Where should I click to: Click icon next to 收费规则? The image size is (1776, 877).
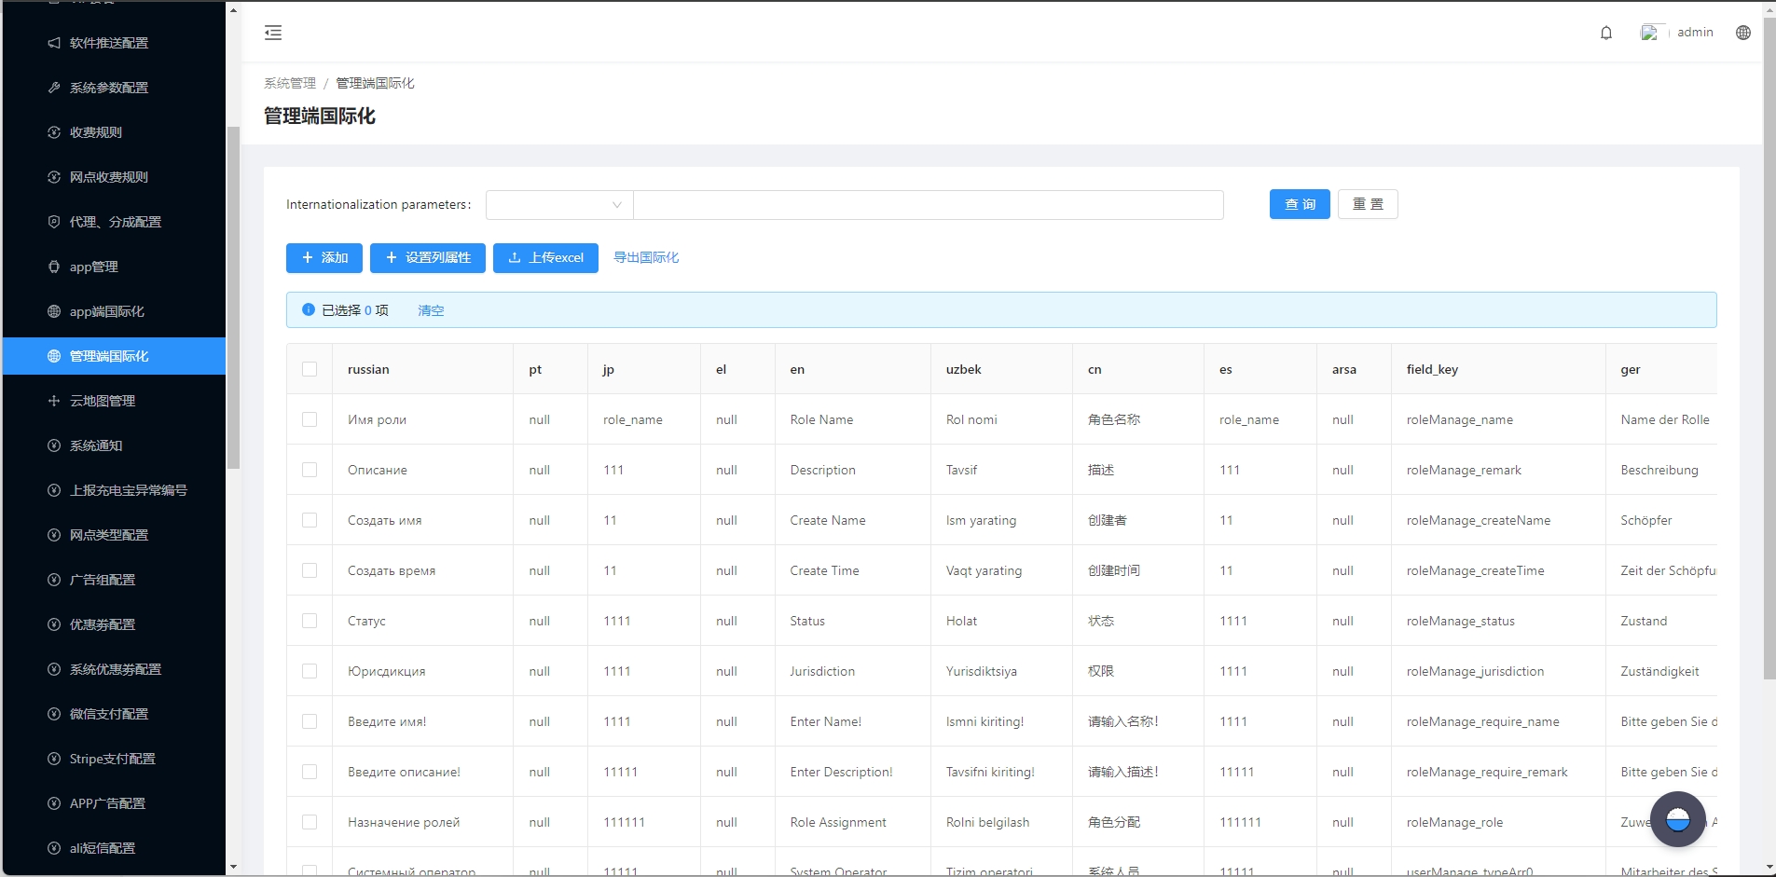[54, 132]
